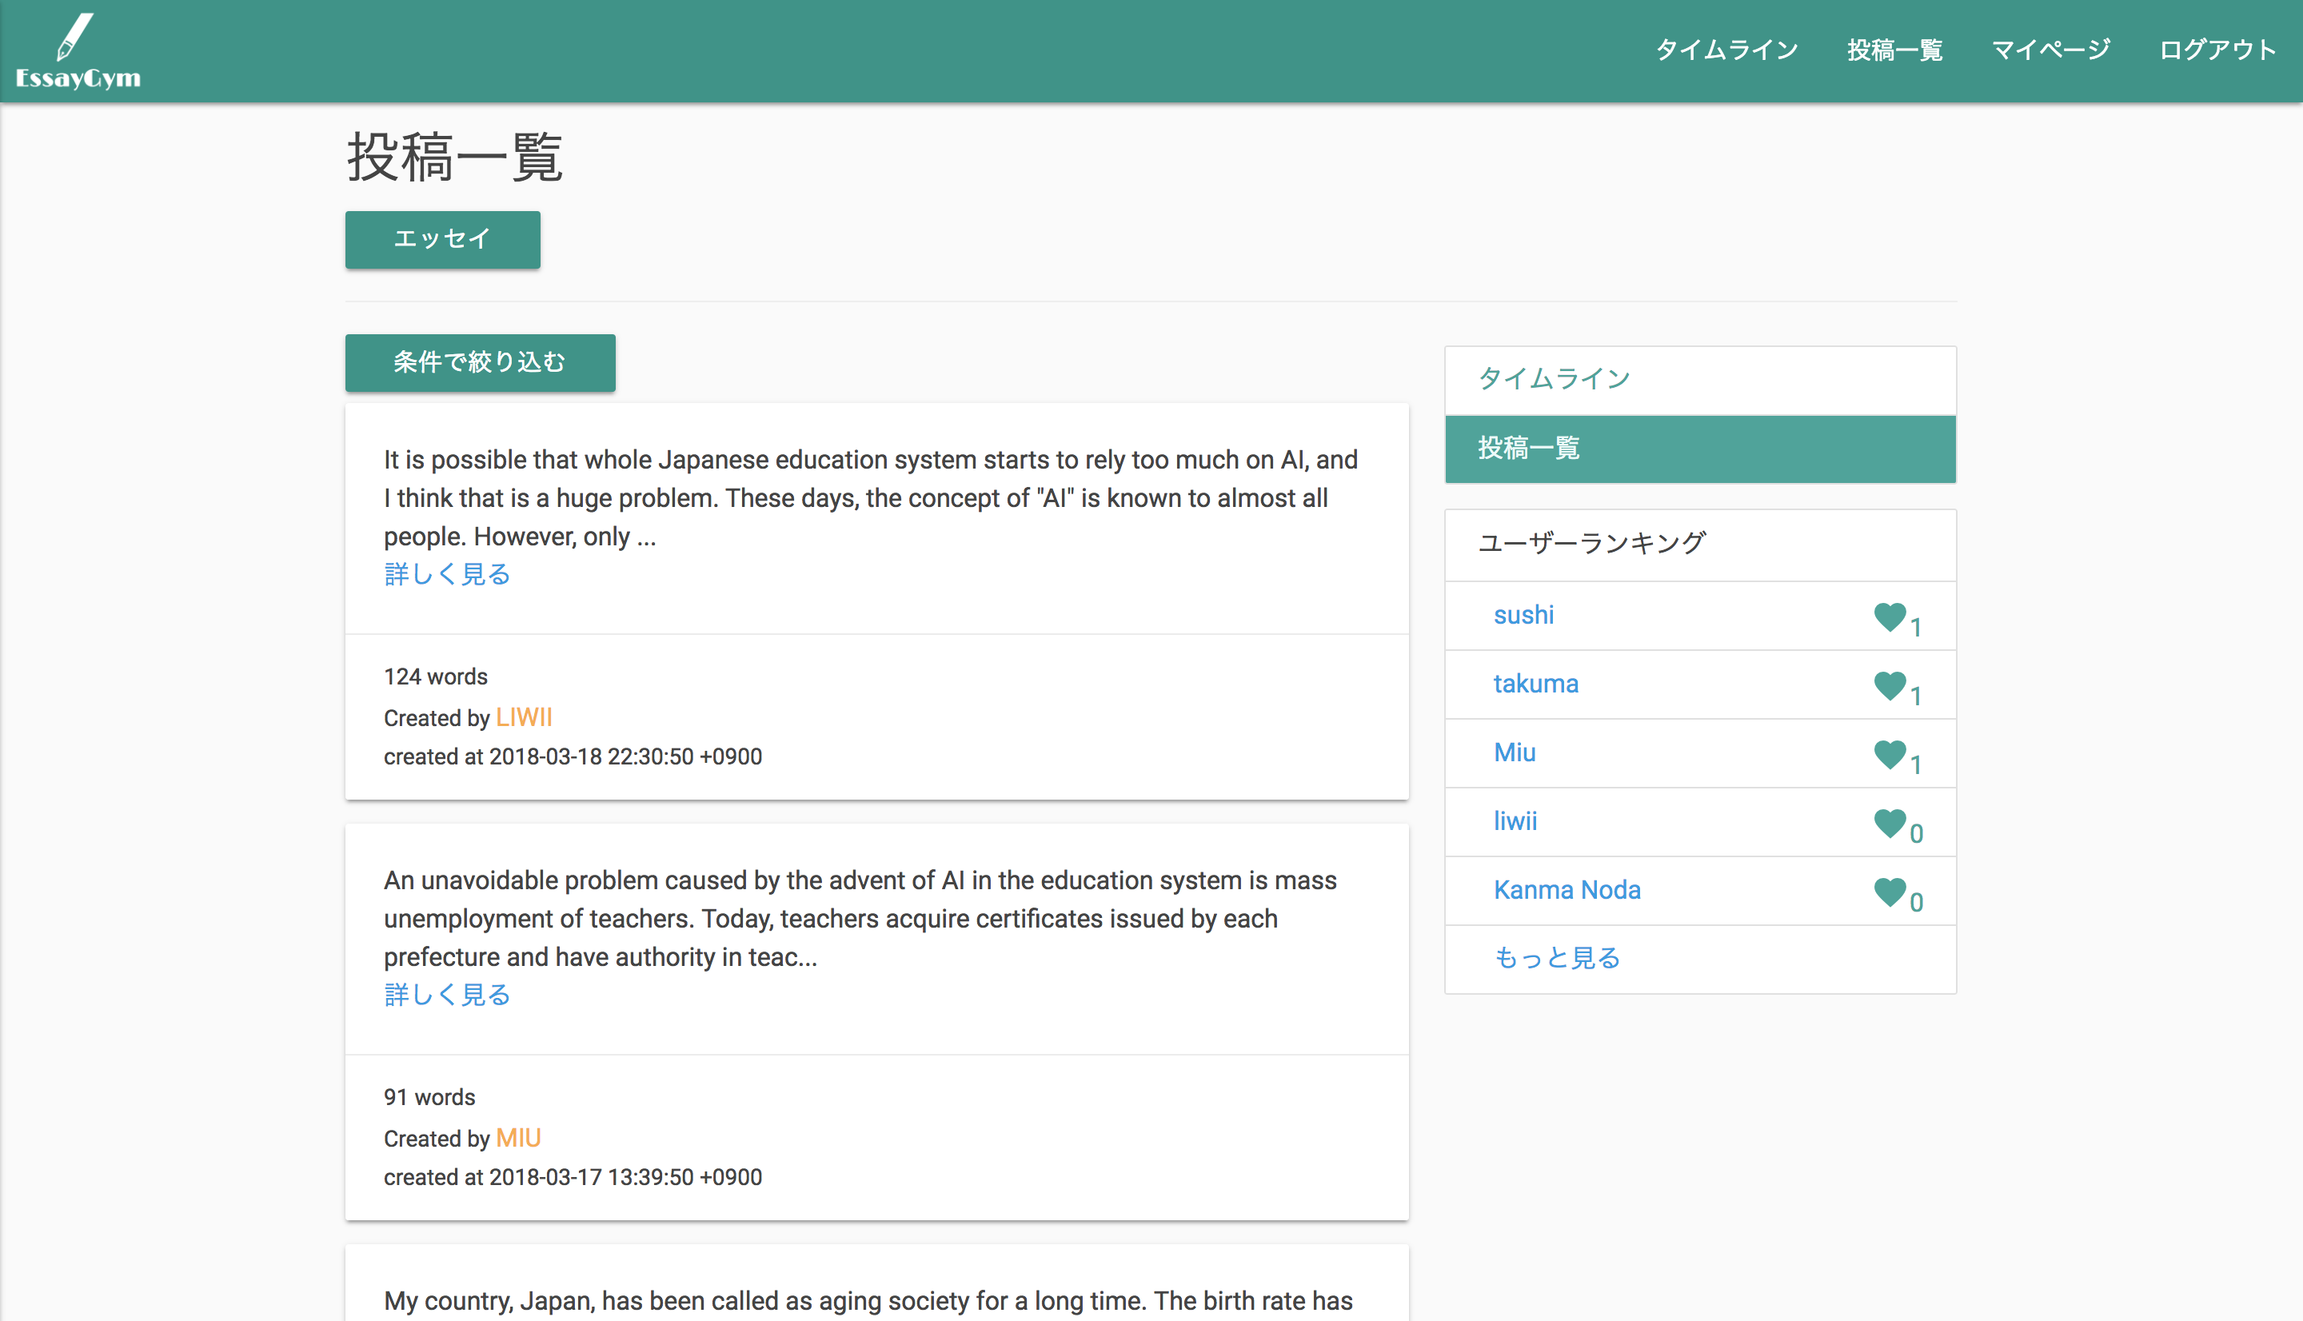
Task: Expand the 条件で絞り込む filter button
Action: pyautogui.click(x=480, y=363)
